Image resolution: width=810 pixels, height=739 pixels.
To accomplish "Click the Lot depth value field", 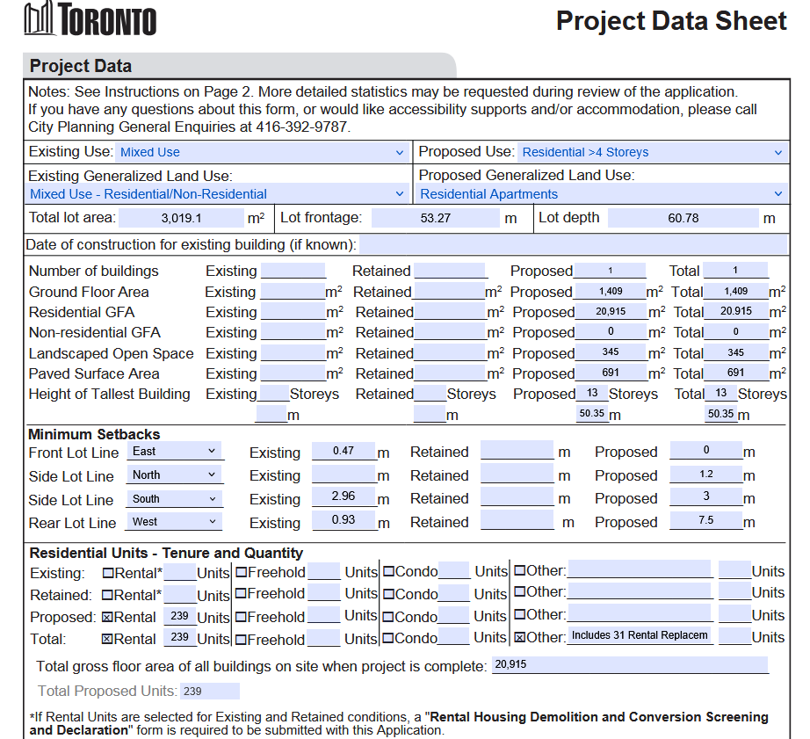I will point(682,219).
